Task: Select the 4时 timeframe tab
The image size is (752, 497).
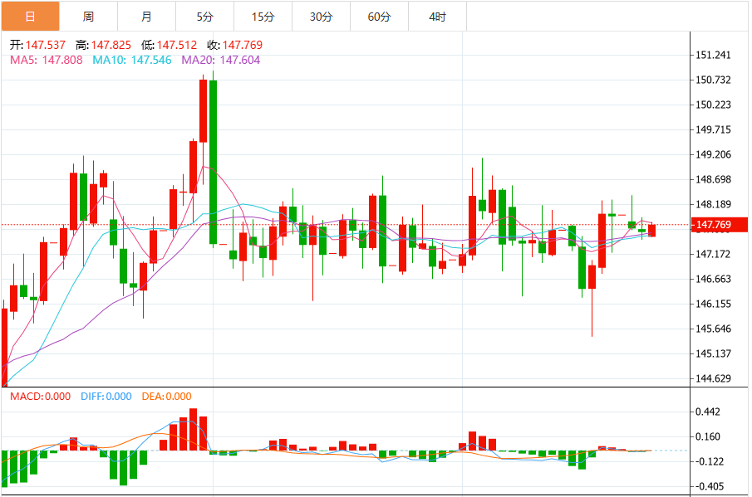Action: (x=437, y=17)
